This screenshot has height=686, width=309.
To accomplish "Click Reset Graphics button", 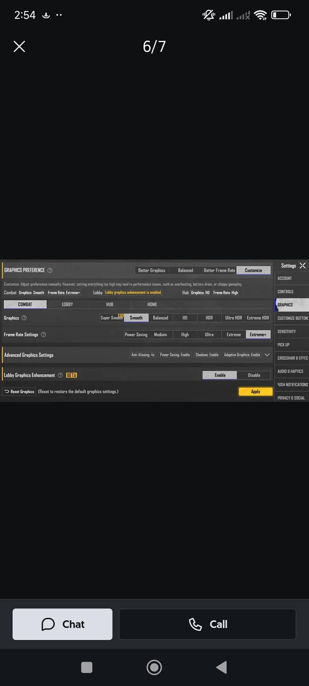I will point(19,391).
